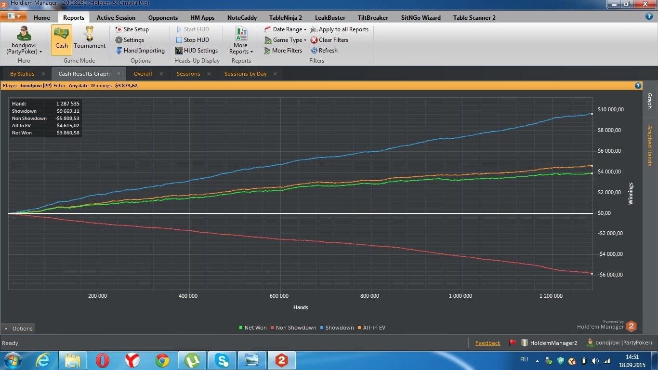Open the Table Scanner 2 tab
The image size is (658, 370).
pos(474,17)
